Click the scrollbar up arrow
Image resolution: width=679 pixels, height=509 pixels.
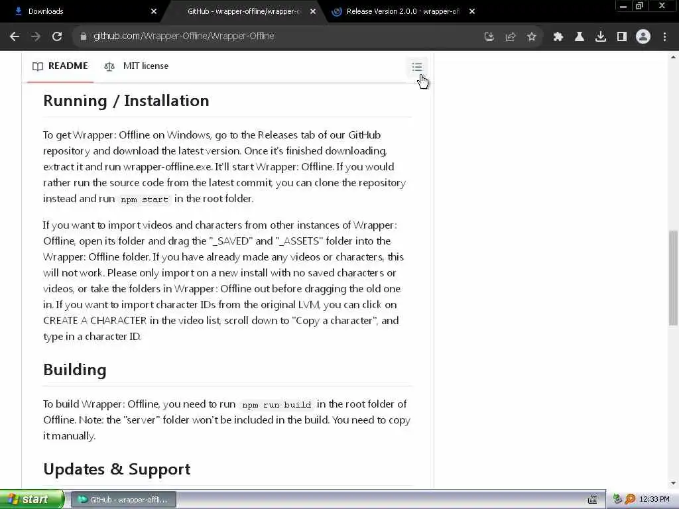click(673, 57)
